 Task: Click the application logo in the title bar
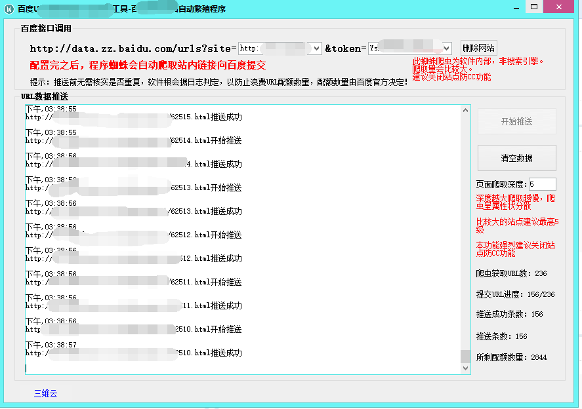(8, 7)
